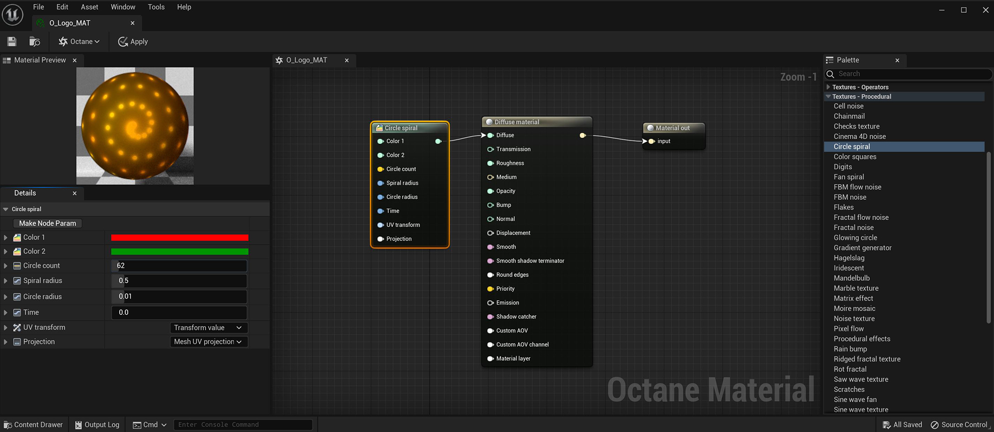Open the Asset menu

[x=89, y=7]
